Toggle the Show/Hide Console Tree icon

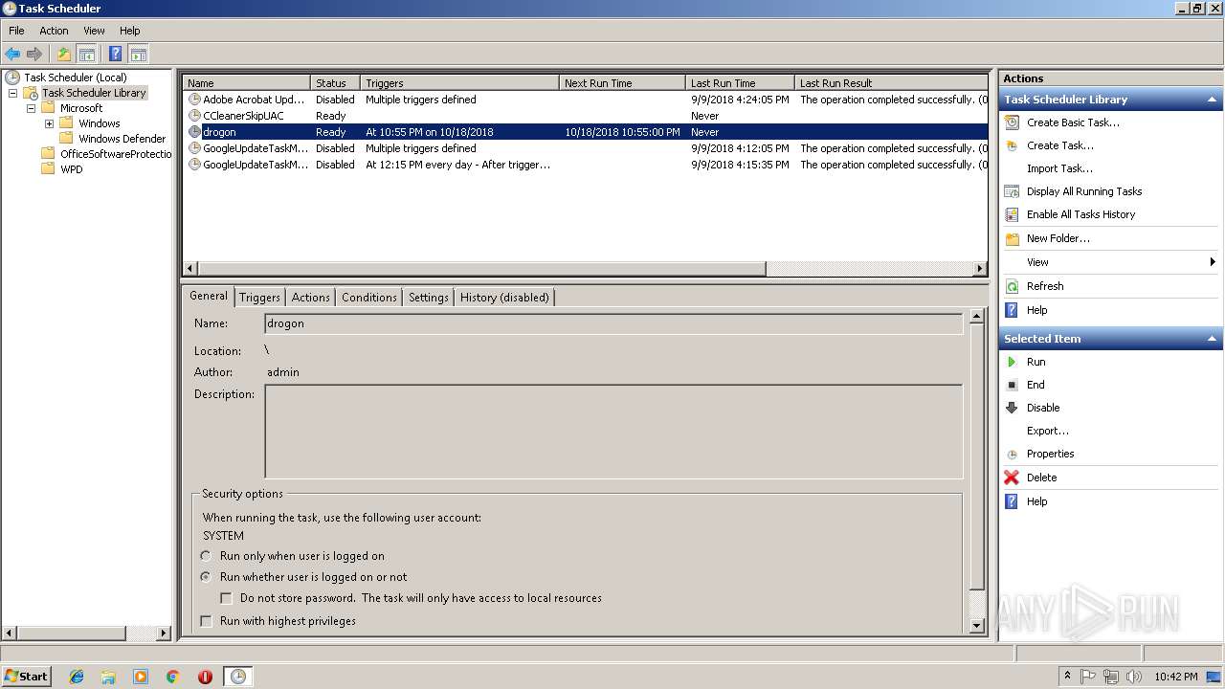pos(86,55)
